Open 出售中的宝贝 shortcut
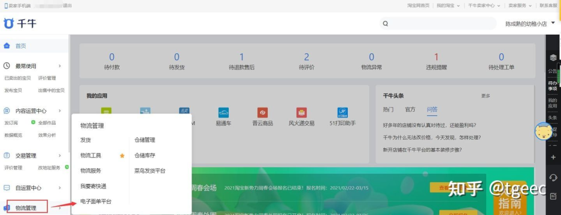The height and width of the screenshot is (215, 561). (51, 90)
